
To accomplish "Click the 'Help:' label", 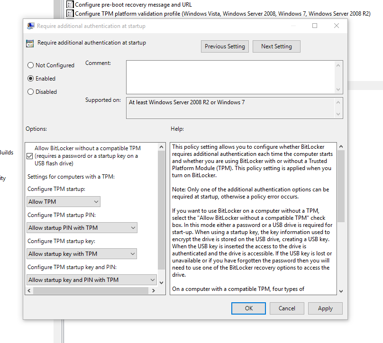I will point(177,129).
